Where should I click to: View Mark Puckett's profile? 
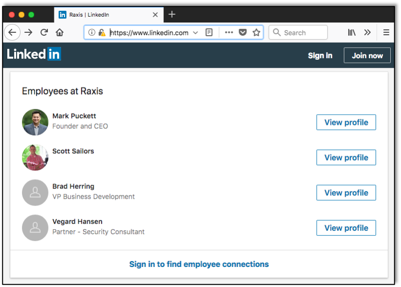tap(346, 122)
